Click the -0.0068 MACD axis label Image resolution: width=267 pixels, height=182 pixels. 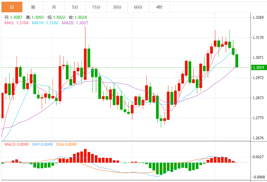click(x=258, y=177)
